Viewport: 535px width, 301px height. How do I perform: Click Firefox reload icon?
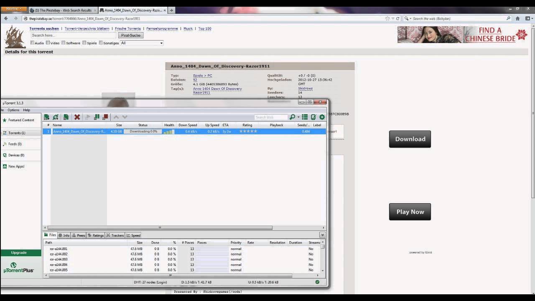tap(397, 18)
